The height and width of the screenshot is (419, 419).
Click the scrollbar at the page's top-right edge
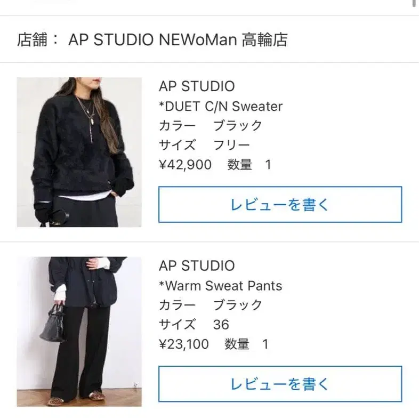416,3
